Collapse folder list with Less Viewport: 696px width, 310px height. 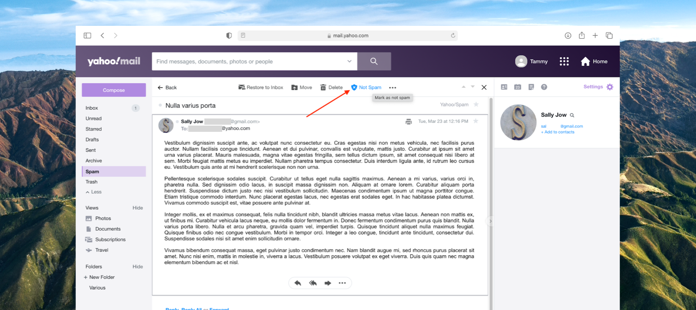(94, 192)
